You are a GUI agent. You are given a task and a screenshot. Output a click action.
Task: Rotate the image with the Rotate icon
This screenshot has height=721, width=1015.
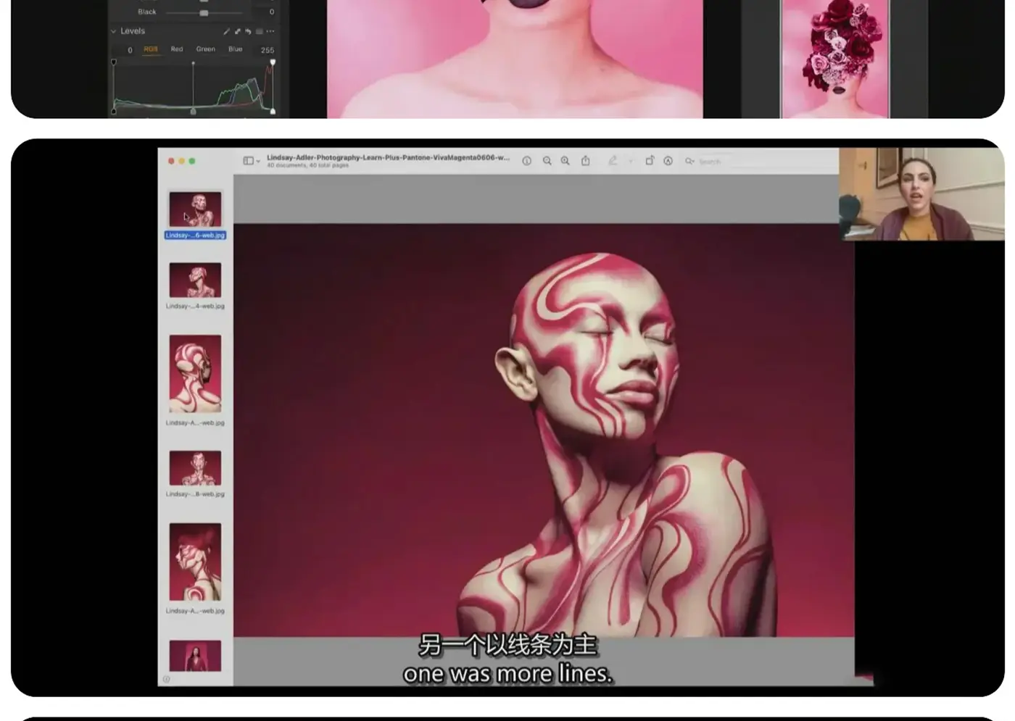pos(650,161)
